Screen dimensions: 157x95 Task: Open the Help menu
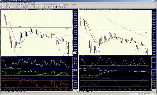tap(34, 2)
